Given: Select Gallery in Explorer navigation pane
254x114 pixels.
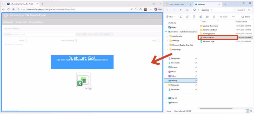Looking at the screenshot, I should [172, 27].
